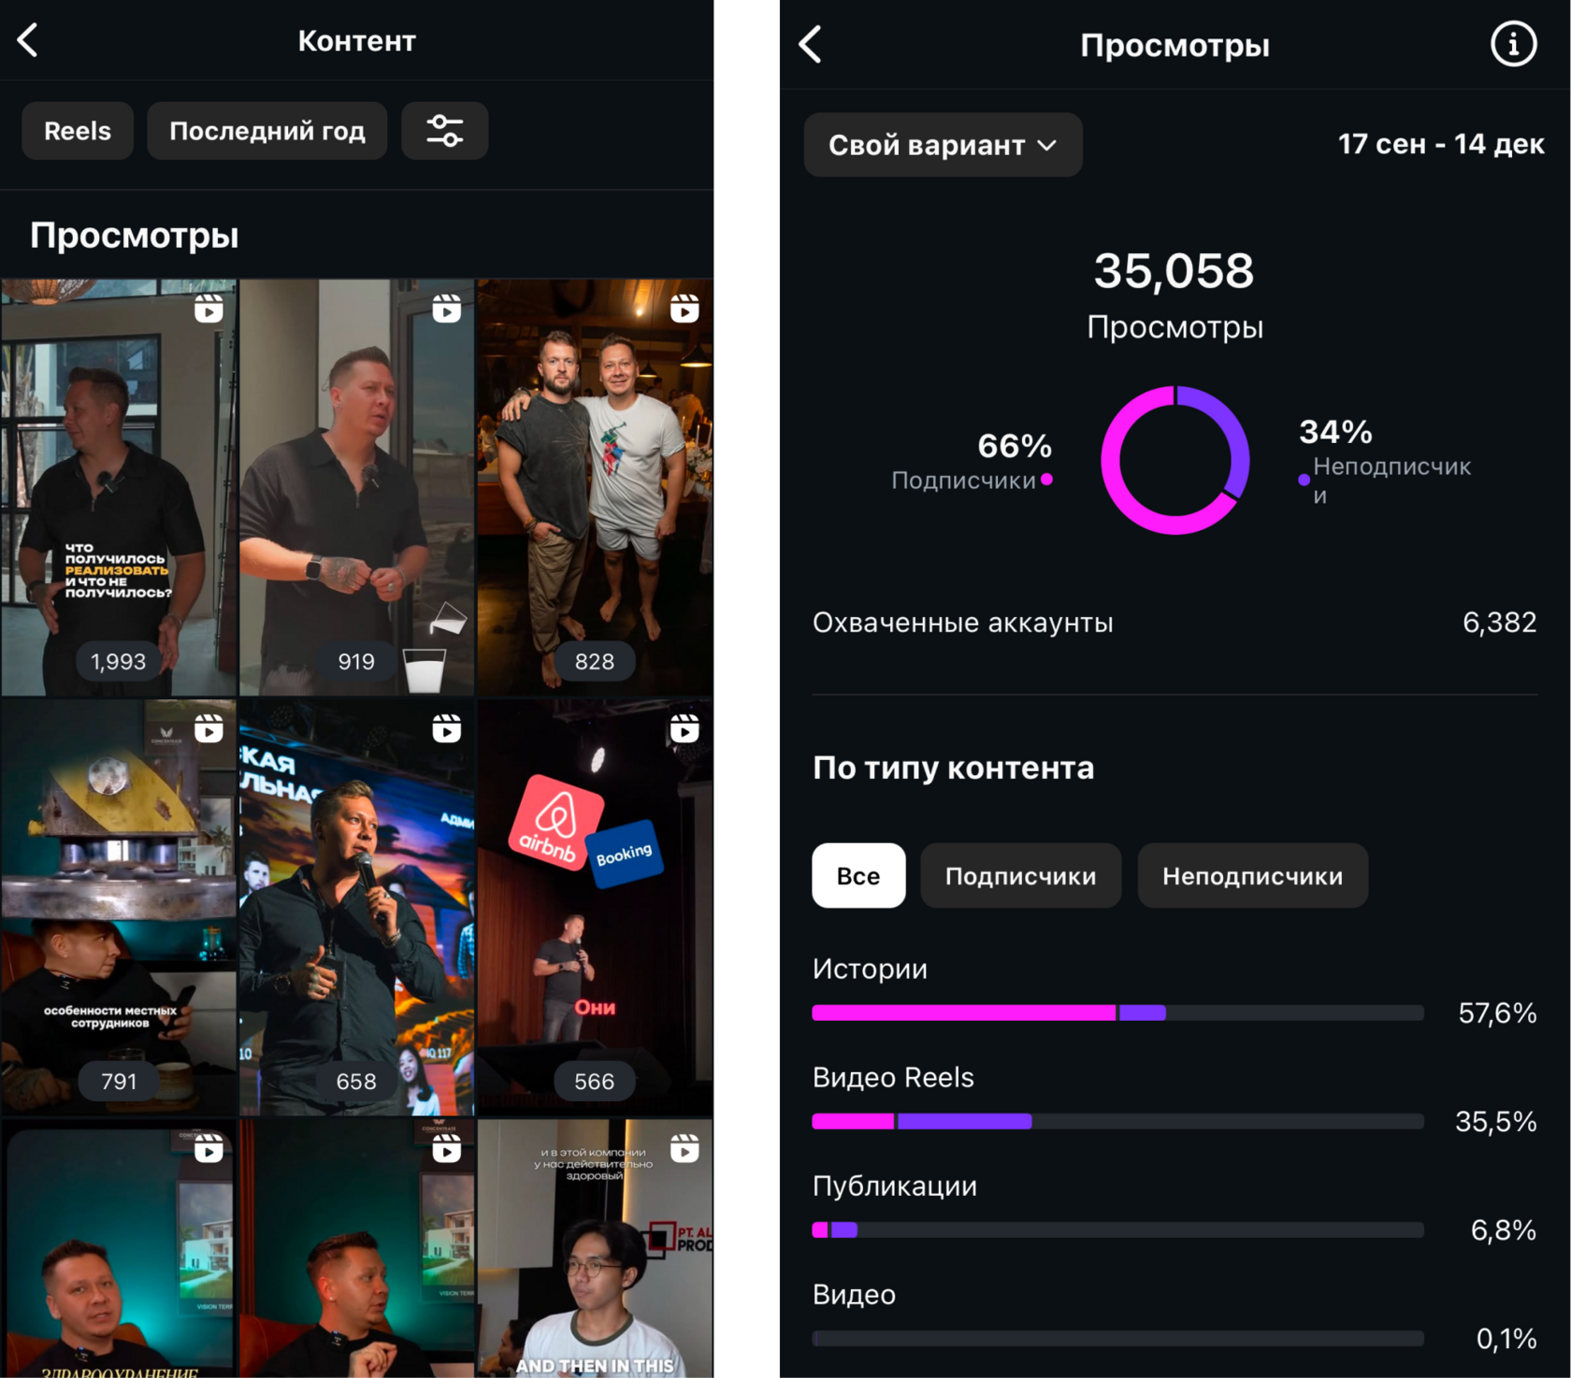The width and height of the screenshot is (1571, 1378).
Task: Switch content filter to Неподписчики
Action: [x=1252, y=876]
